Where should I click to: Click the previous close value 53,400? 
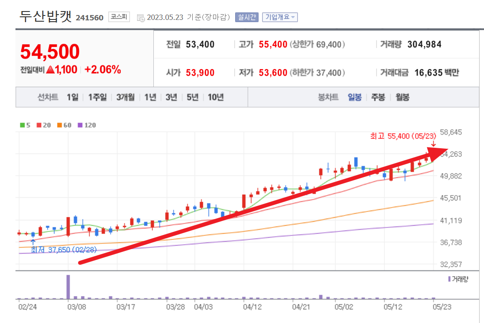tap(200, 45)
